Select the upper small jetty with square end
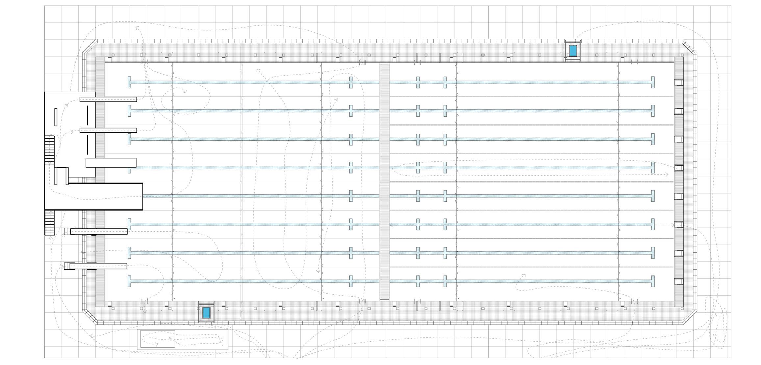The width and height of the screenshot is (761, 365). pos(95,232)
